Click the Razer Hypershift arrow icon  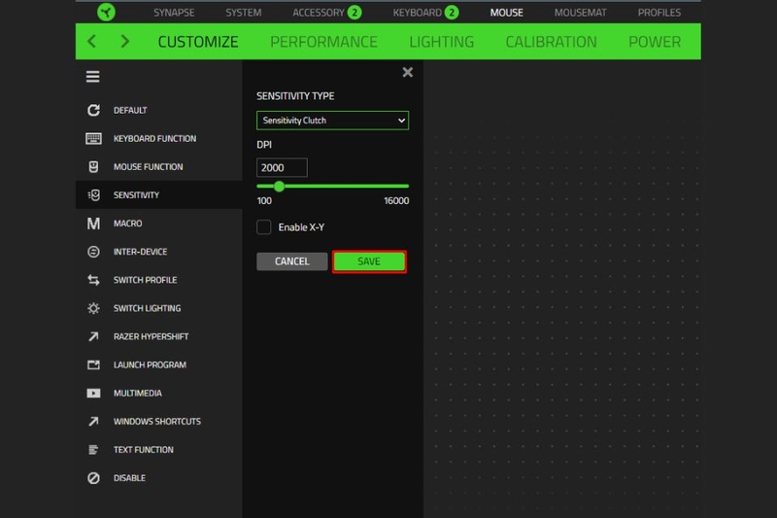(x=93, y=336)
